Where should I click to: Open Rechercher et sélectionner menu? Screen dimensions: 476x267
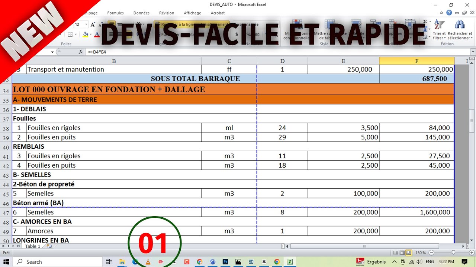(460, 30)
